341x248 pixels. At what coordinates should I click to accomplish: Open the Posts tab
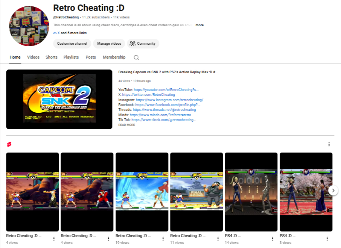click(x=91, y=57)
